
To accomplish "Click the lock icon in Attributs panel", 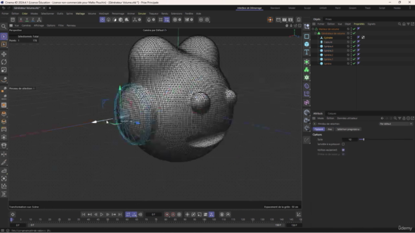I will tap(404, 118).
